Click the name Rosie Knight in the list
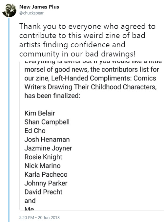This screenshot has height=222, width=164. [43, 157]
